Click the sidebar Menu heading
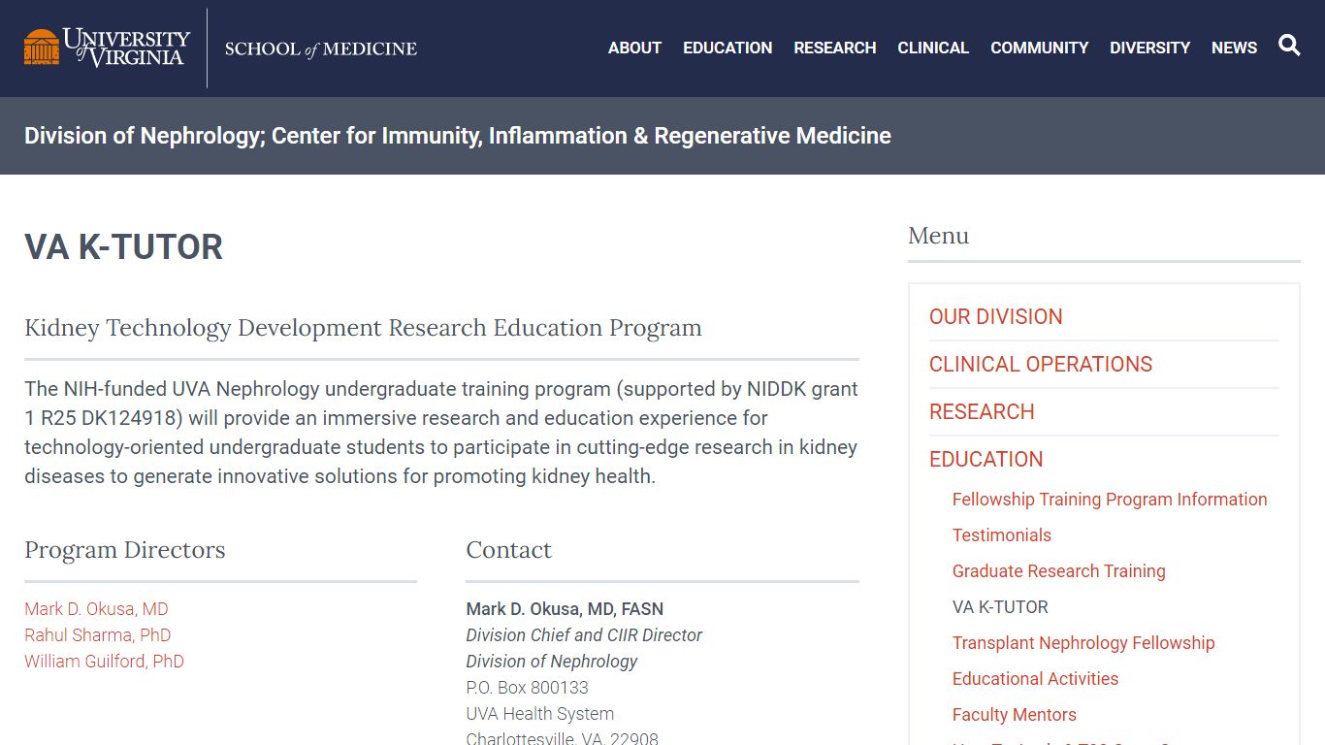The image size is (1325, 745). pos(938,236)
